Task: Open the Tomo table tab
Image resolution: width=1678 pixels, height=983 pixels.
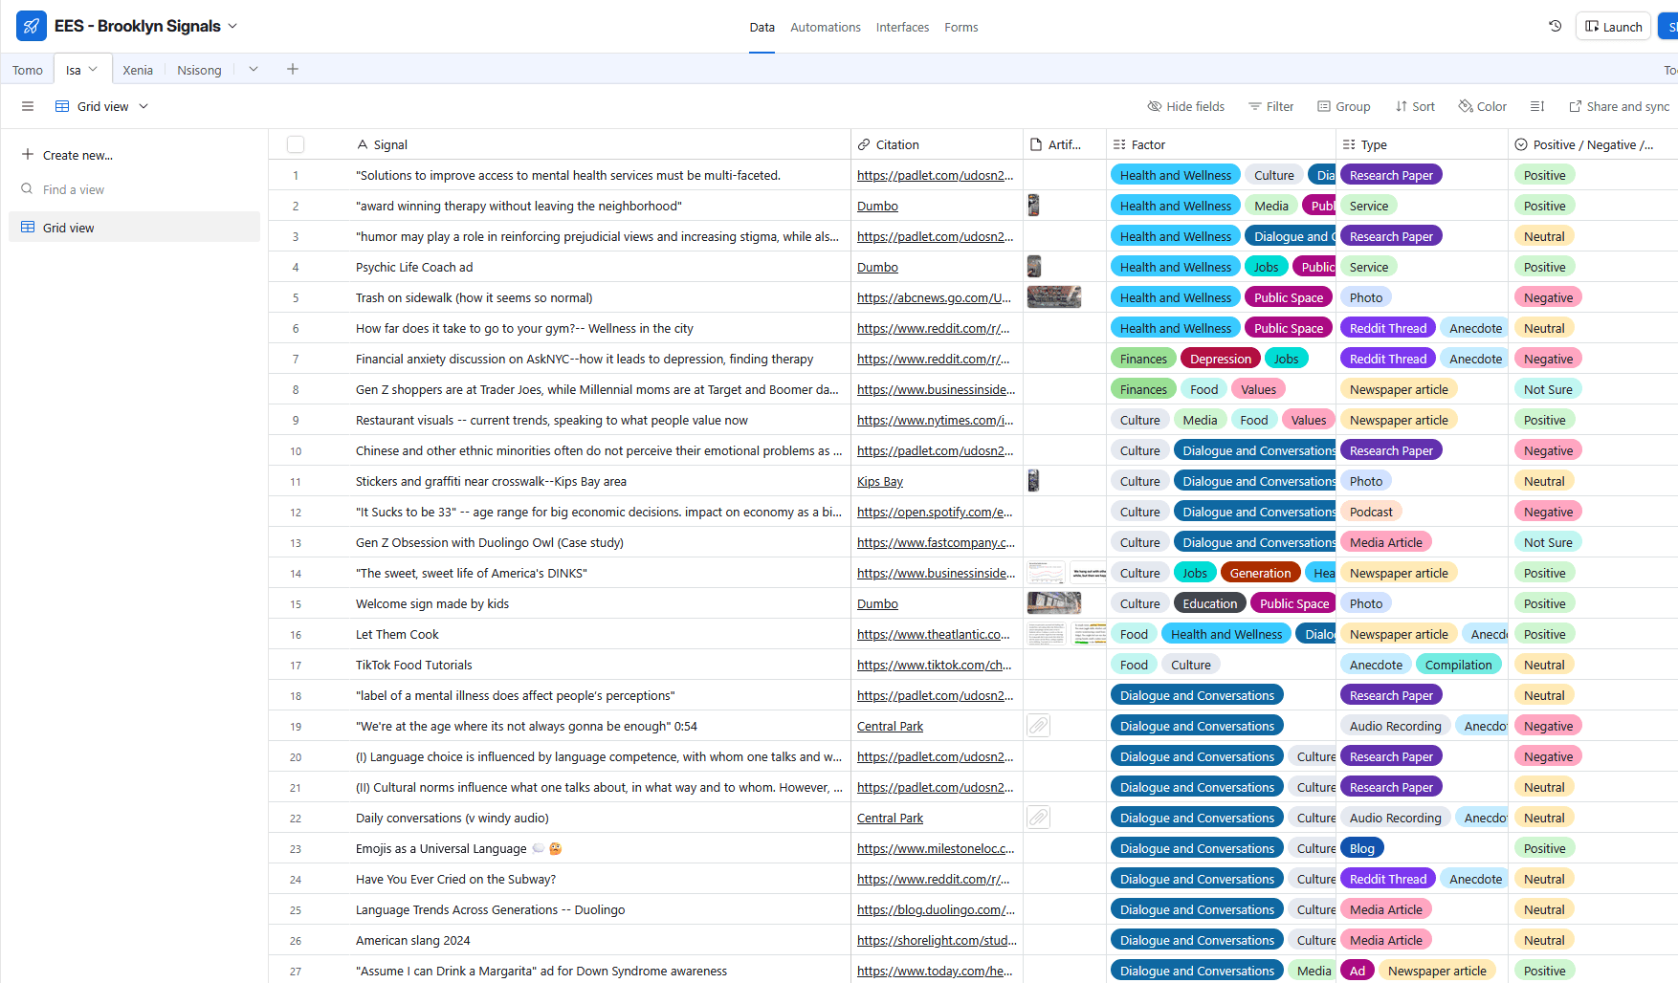Action: pos(28,70)
